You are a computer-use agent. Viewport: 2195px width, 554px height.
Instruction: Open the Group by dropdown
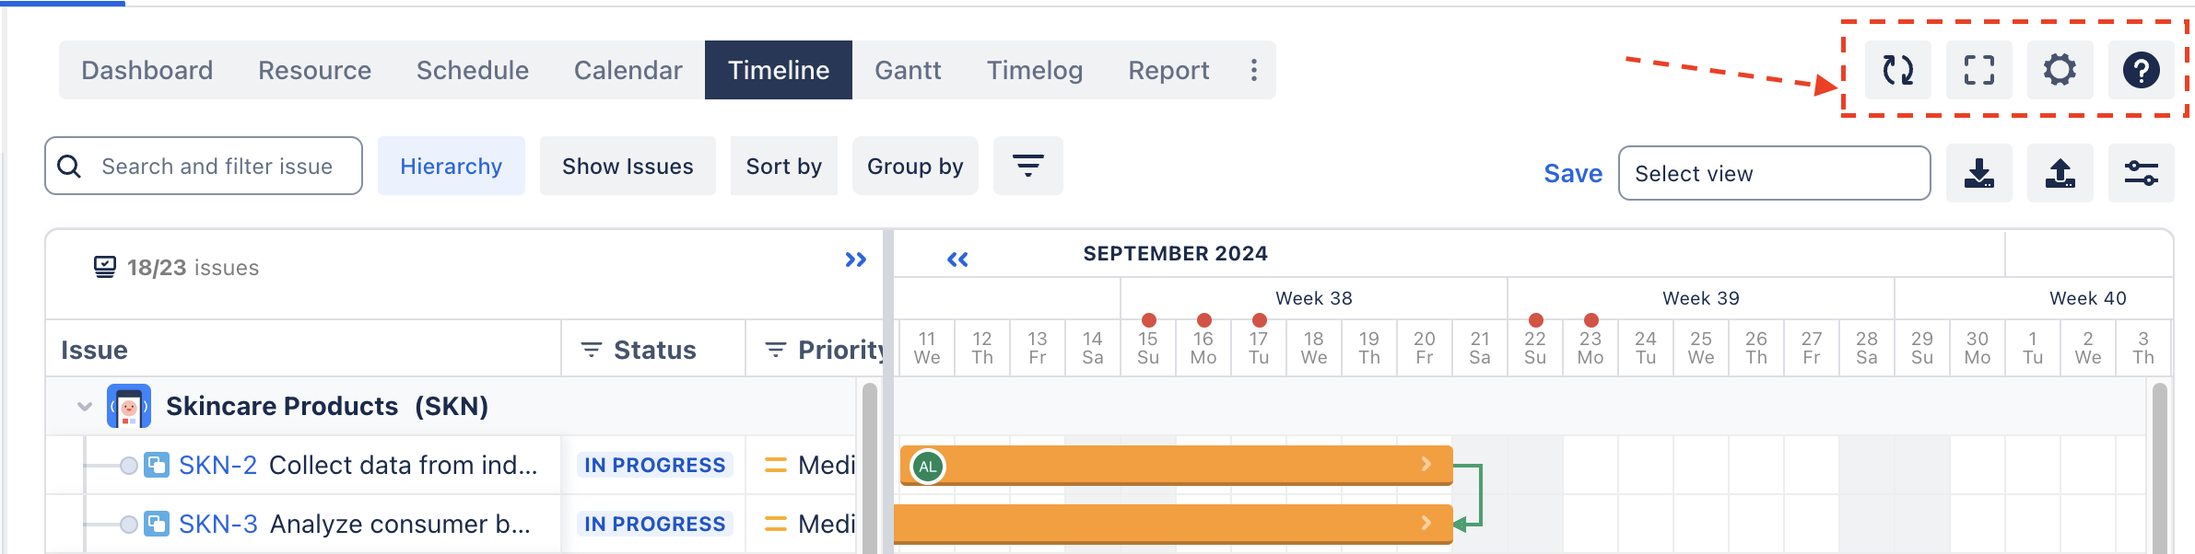click(x=915, y=166)
